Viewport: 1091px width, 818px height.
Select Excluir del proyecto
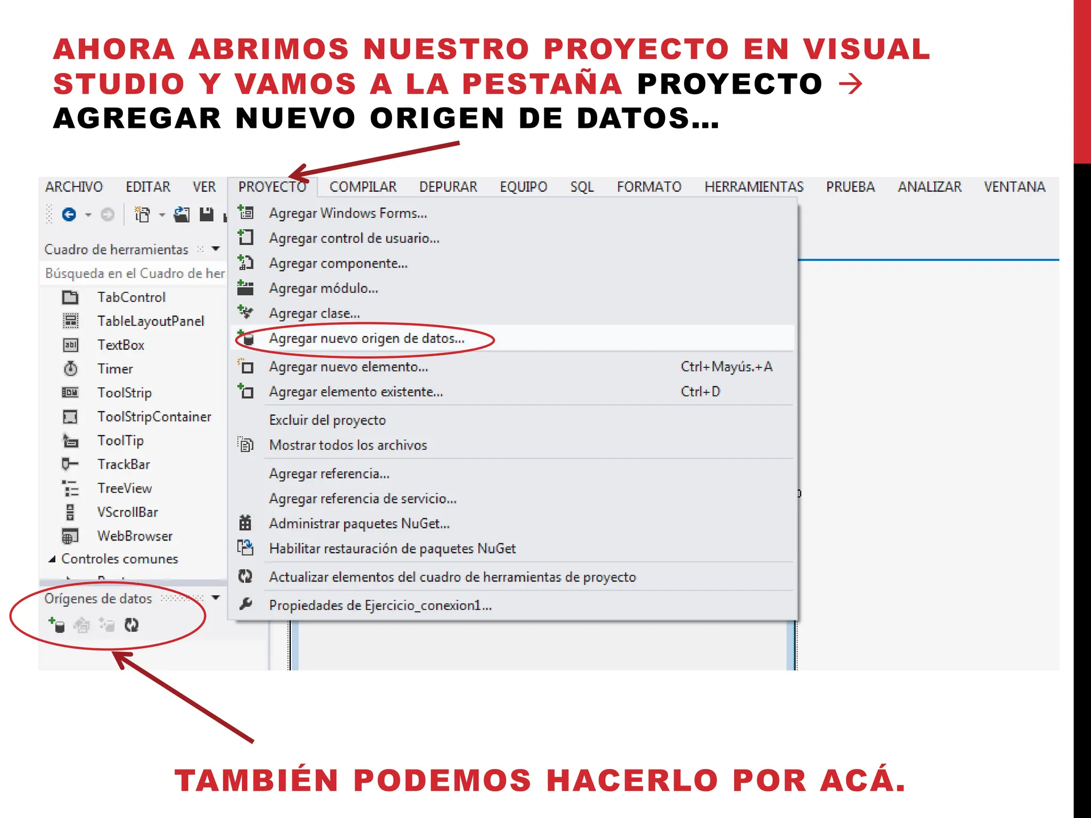point(512,420)
